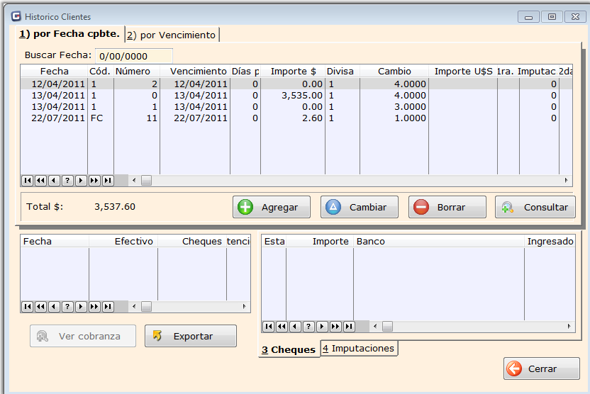Viewport: 590px width, 394px height.
Task: Go to next record in Efectivo payments grid
Action: coord(81,307)
